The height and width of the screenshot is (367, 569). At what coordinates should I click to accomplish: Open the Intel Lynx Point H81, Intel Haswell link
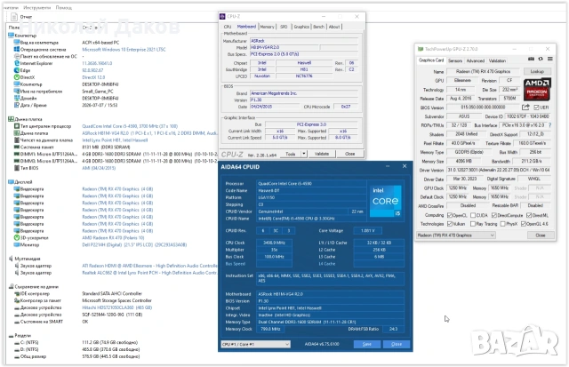point(115,140)
